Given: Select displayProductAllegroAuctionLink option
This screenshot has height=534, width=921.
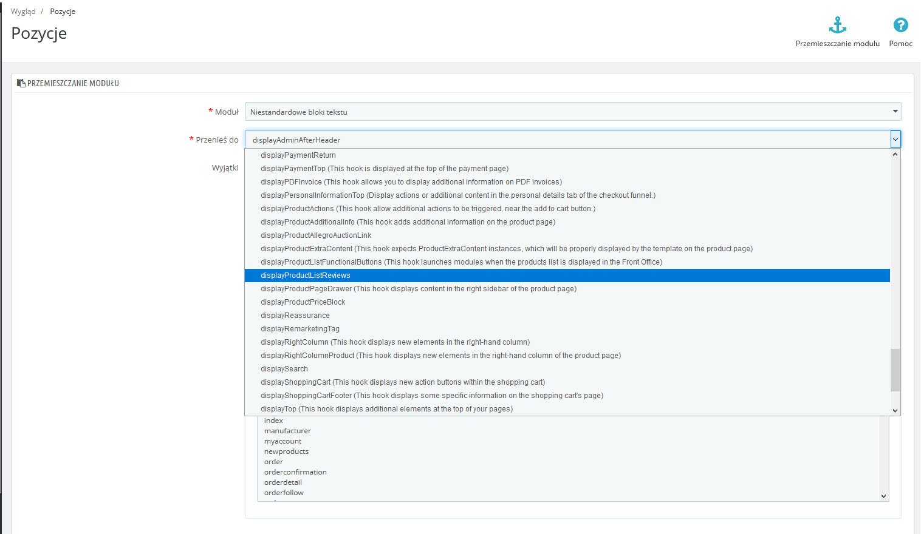Looking at the screenshot, I should pos(567,235).
